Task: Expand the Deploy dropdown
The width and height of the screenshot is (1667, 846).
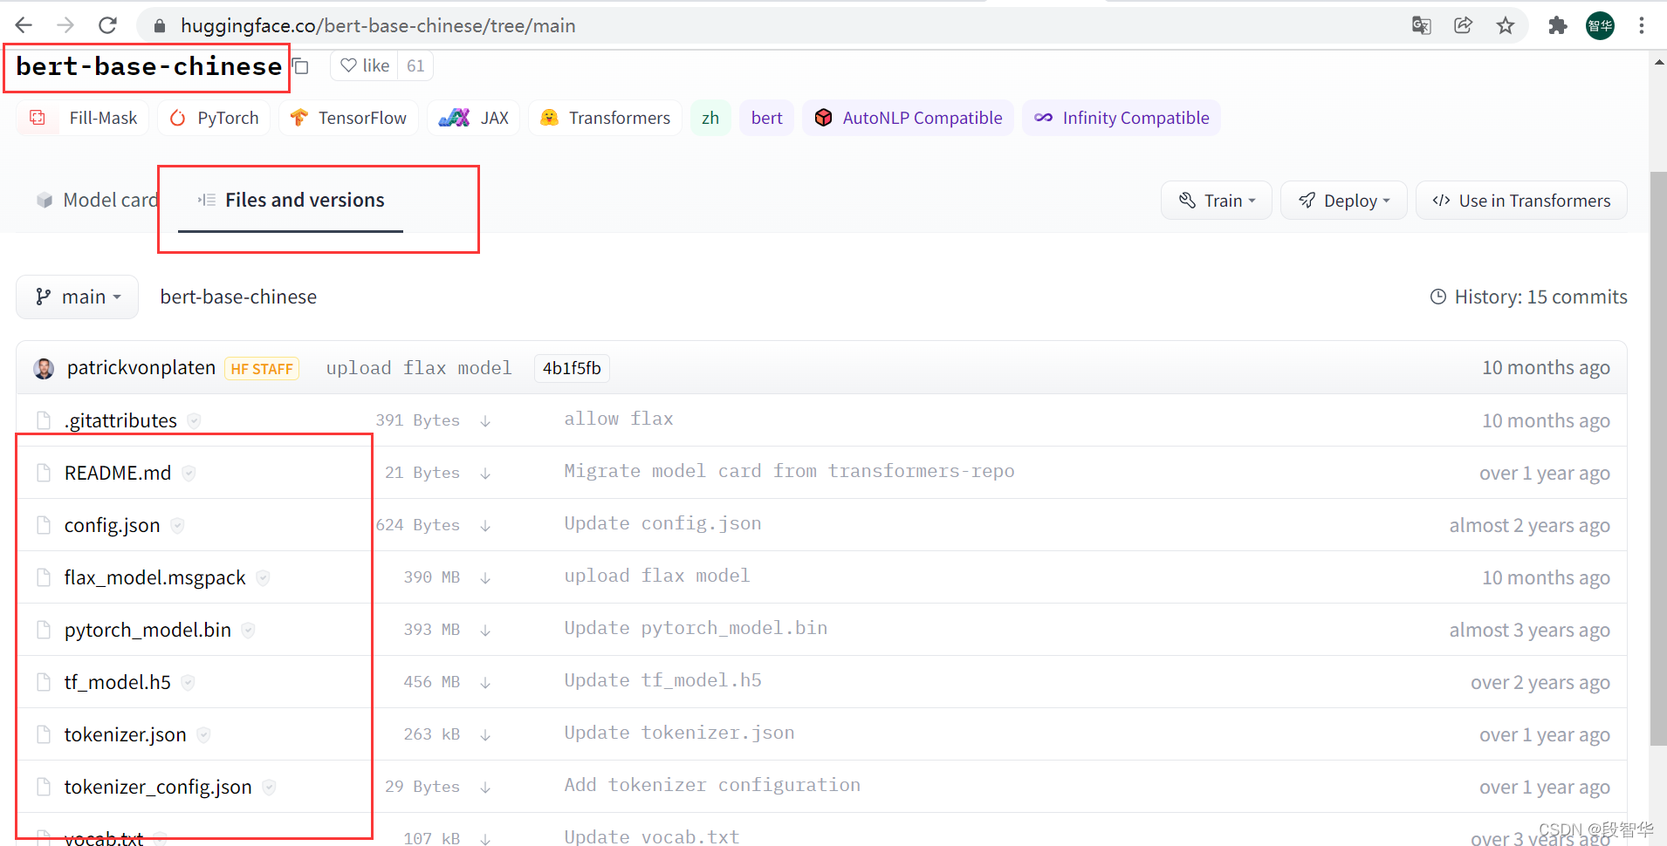Action: coord(1344,201)
